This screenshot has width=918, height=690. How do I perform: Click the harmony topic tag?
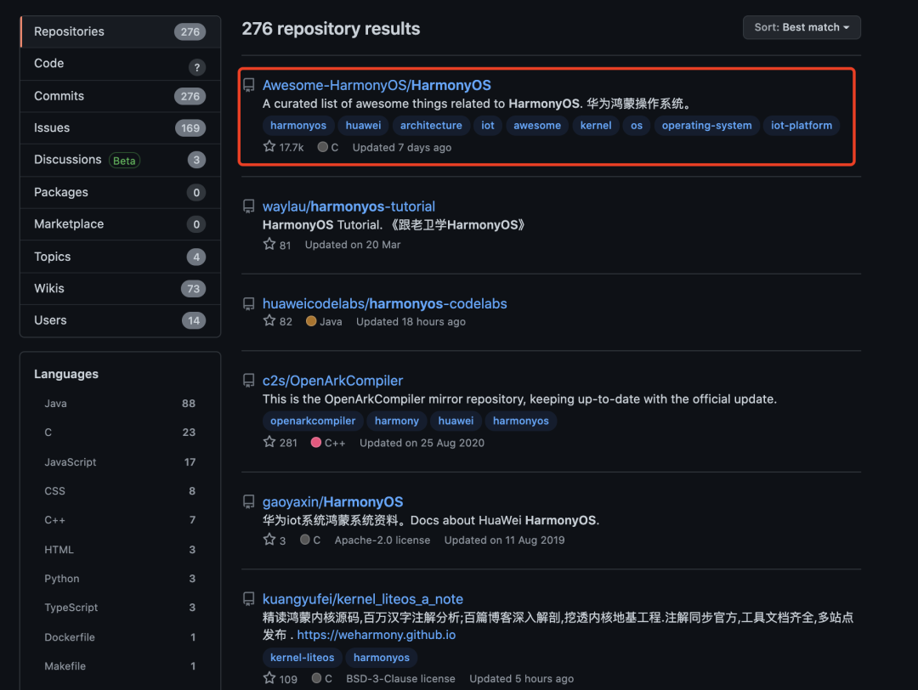[x=396, y=421]
